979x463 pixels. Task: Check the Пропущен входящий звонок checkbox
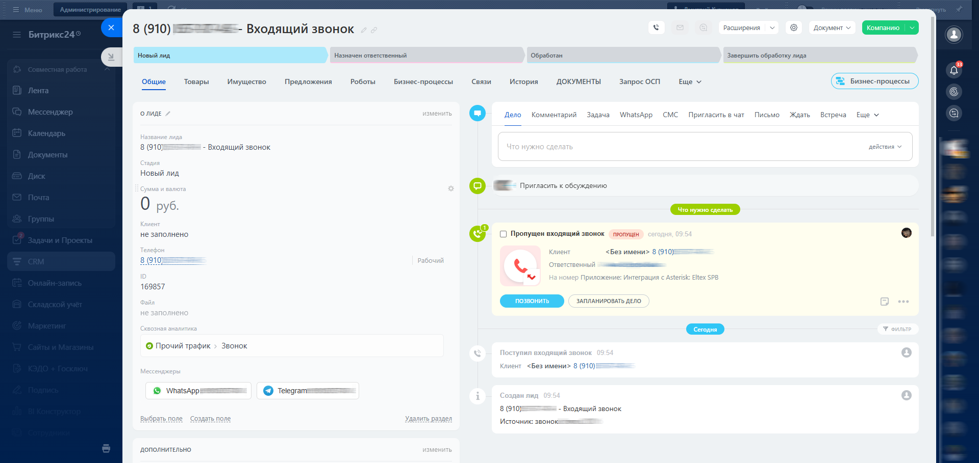pos(504,234)
